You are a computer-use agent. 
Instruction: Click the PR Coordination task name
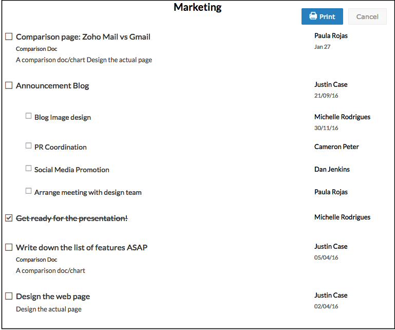pyautogui.click(x=61, y=147)
